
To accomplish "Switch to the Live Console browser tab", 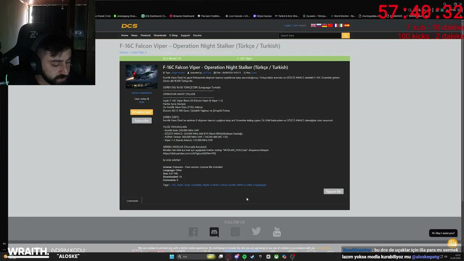I will point(237,16).
